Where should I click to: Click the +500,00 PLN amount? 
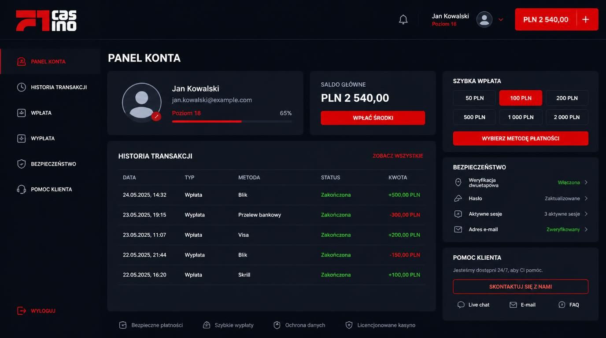point(404,195)
